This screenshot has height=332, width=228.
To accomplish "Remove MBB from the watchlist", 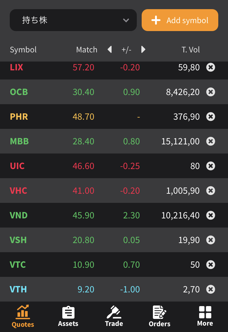I will point(211,141).
